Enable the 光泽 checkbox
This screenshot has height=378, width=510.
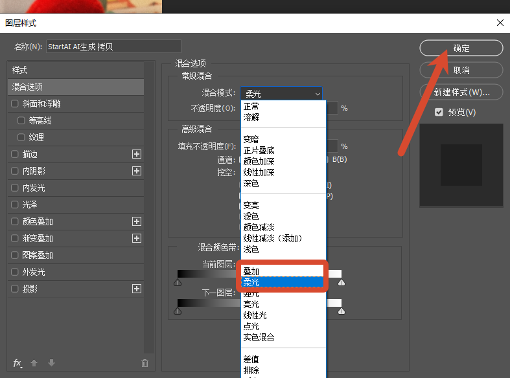[x=15, y=205]
